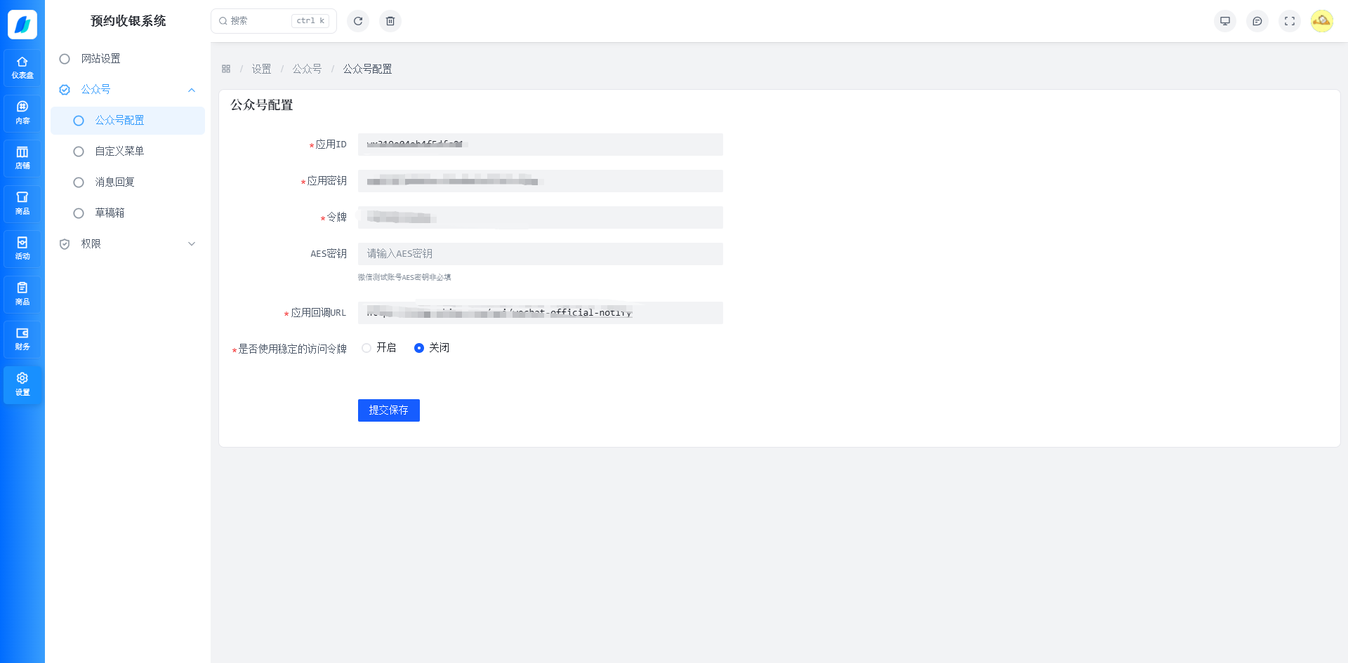Click the 提交保存 button
Screen dimensions: 1348x663
point(389,410)
